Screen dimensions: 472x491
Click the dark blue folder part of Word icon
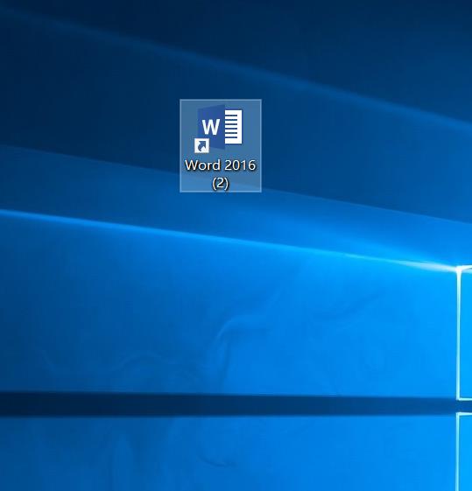[x=211, y=128]
